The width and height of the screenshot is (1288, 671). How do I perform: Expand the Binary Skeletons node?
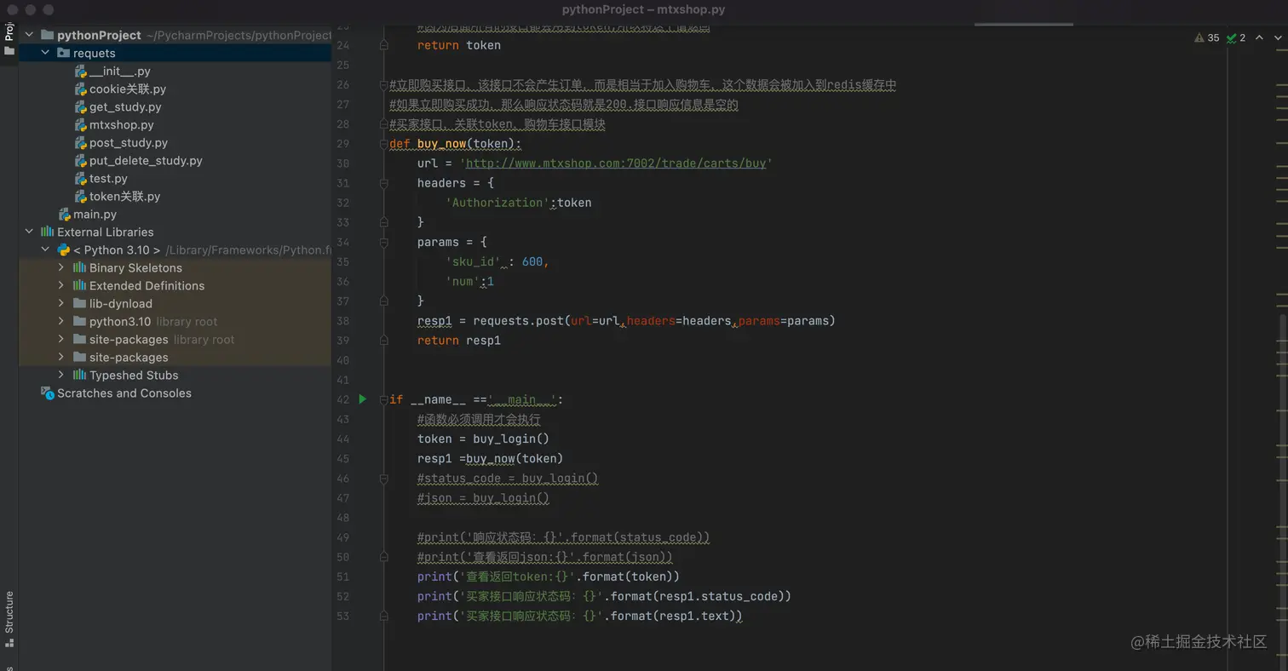(61, 268)
